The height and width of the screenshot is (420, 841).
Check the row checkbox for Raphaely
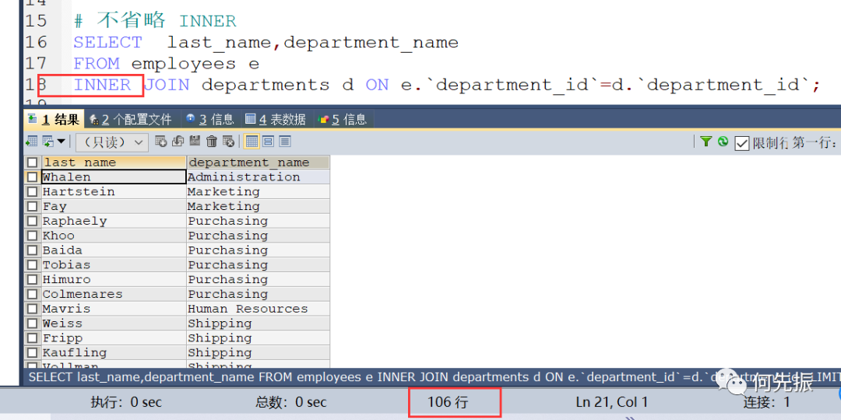tap(33, 221)
